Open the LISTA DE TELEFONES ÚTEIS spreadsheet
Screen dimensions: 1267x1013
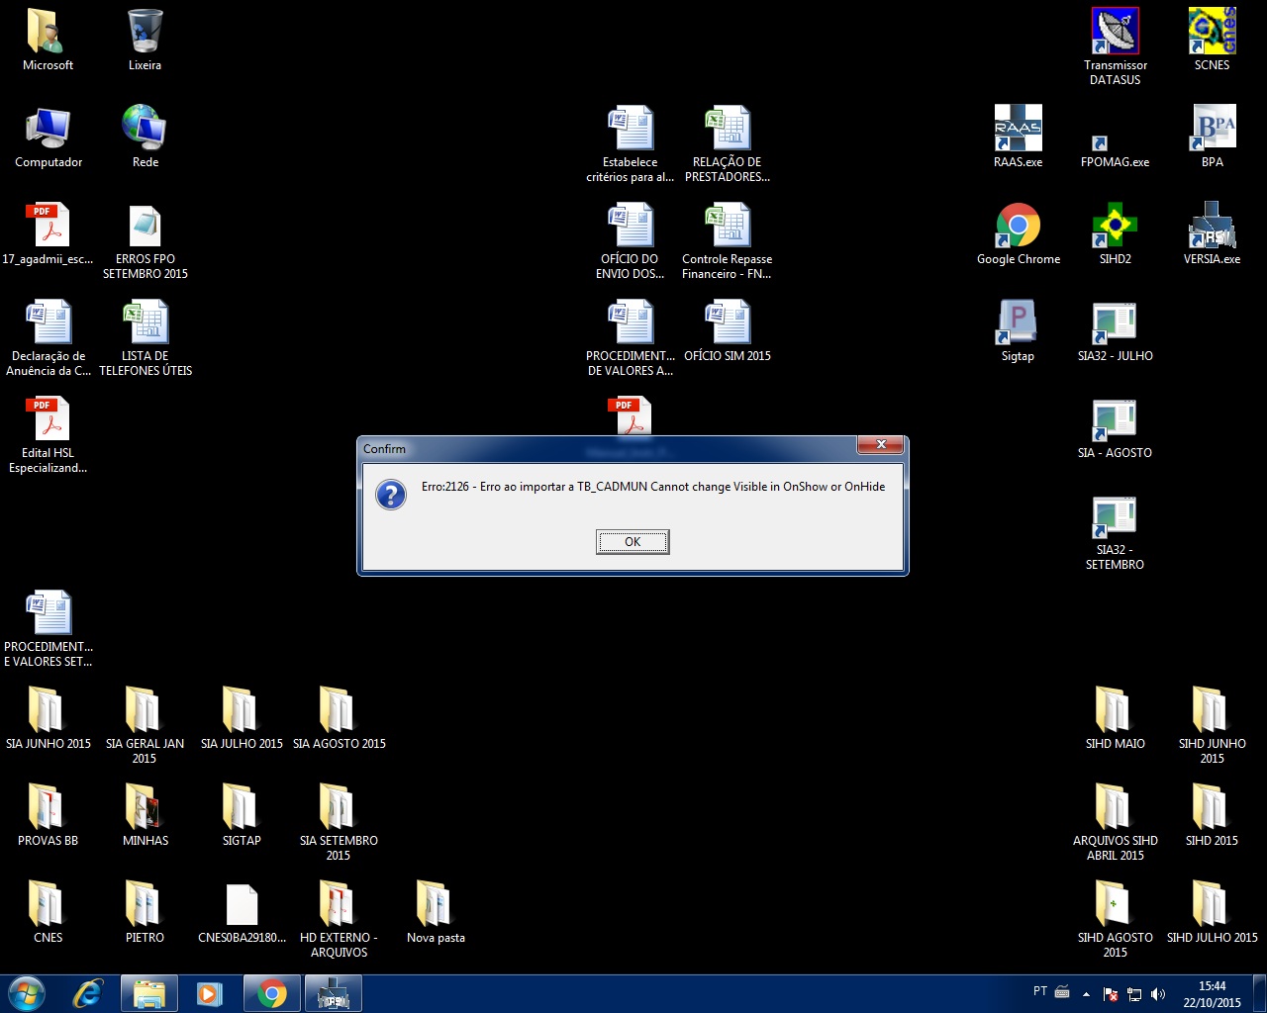click(146, 322)
